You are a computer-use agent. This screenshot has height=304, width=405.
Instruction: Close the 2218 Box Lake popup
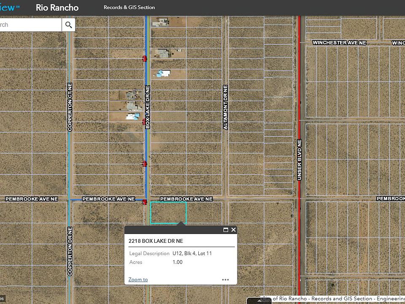point(233,230)
